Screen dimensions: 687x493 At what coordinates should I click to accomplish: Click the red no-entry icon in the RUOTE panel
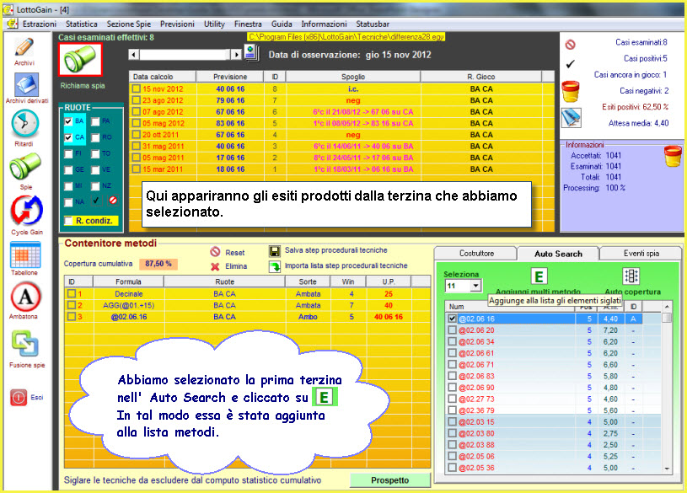113,201
